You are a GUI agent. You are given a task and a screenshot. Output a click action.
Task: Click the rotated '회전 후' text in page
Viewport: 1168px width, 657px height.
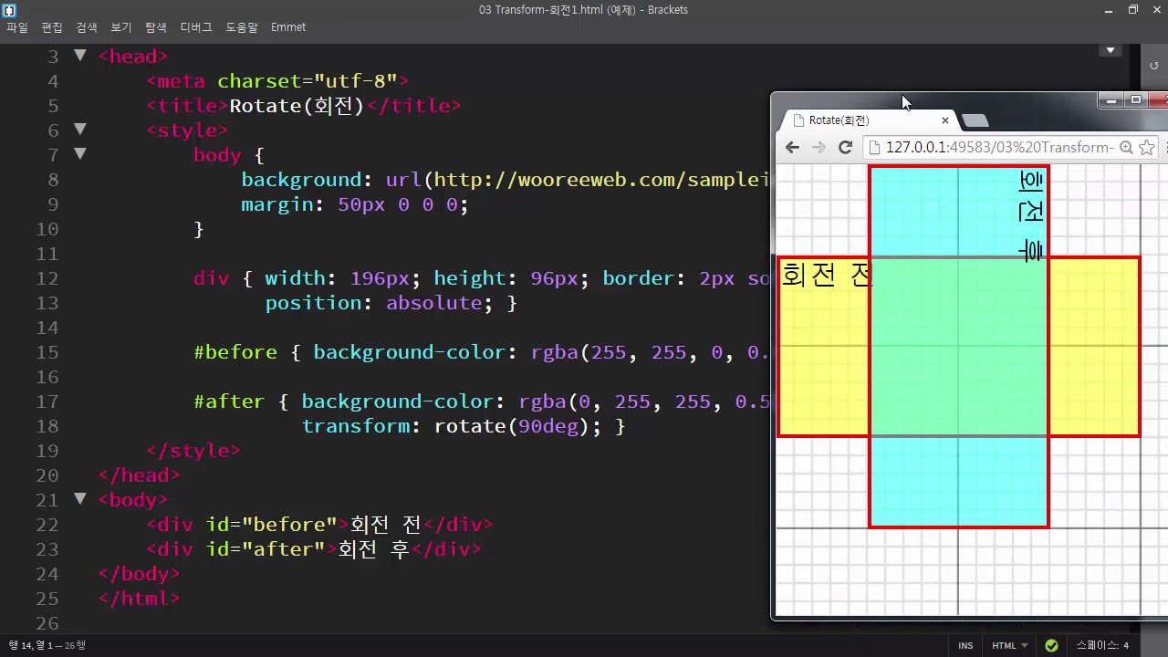tap(1031, 216)
